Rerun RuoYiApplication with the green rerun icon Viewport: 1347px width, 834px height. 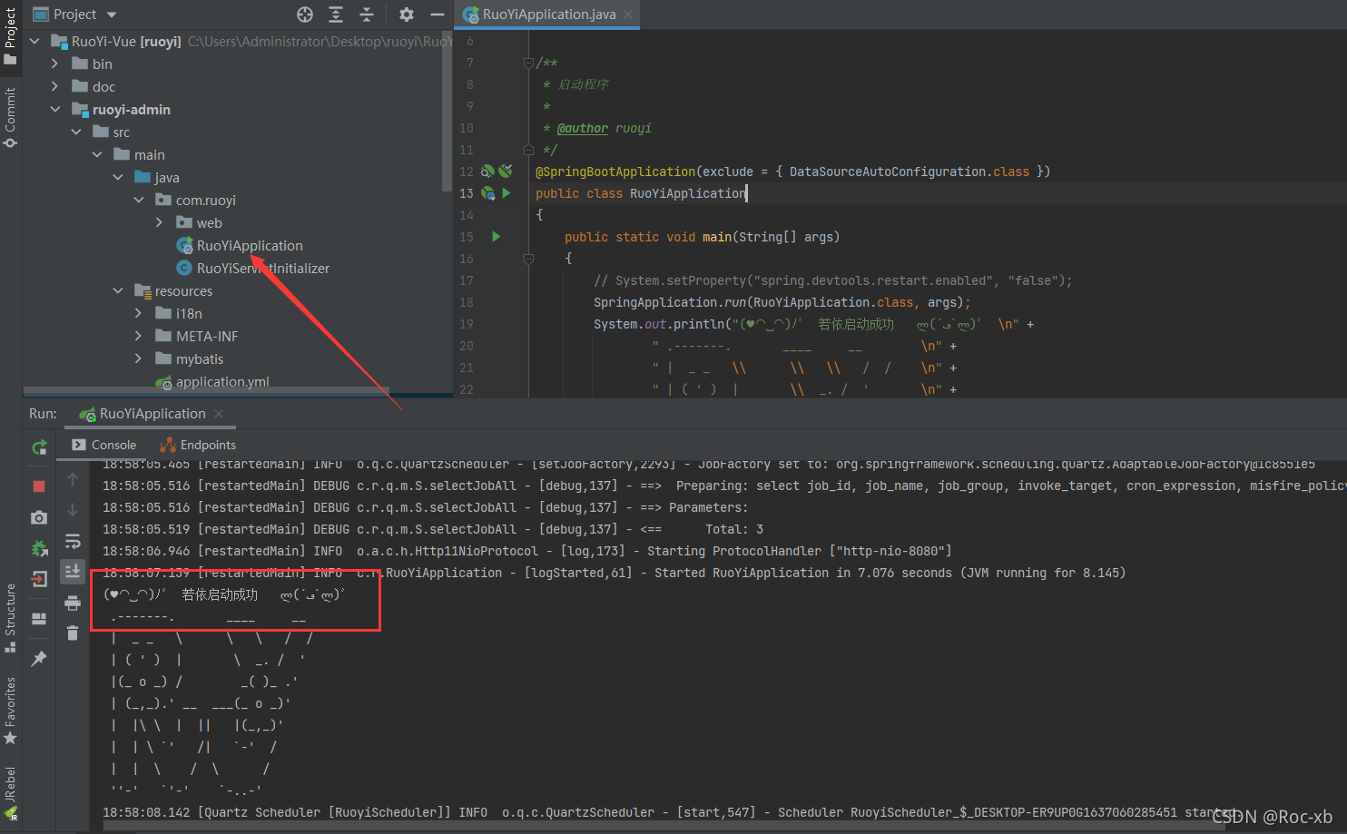[39, 447]
